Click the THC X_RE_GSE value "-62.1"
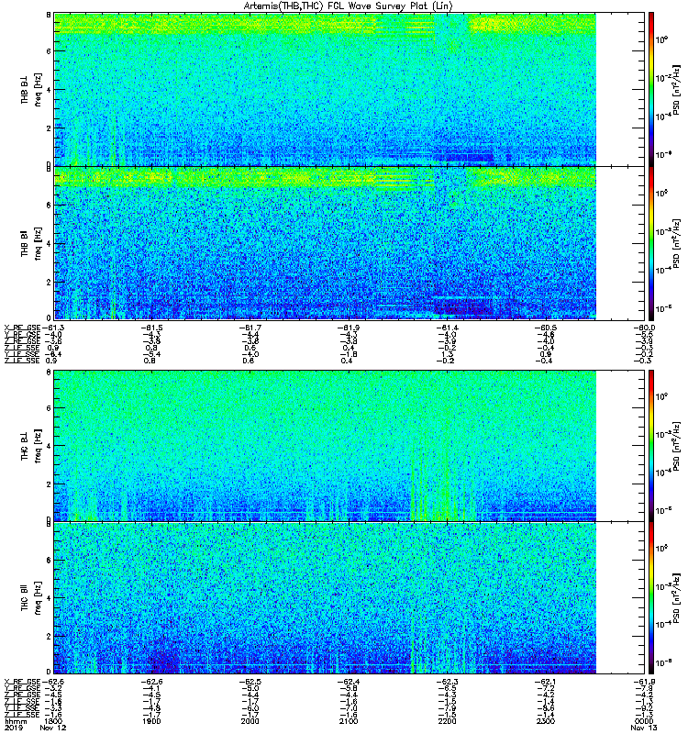Image resolution: width=688 pixels, height=734 pixels. click(545, 682)
